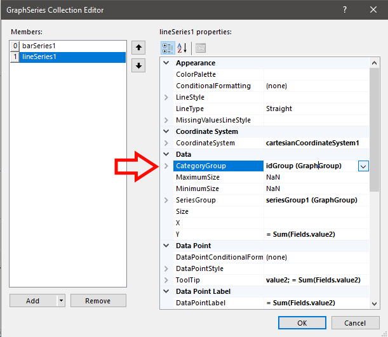Click the help question mark button
The width and height of the screenshot is (388, 337).
coord(345,10)
